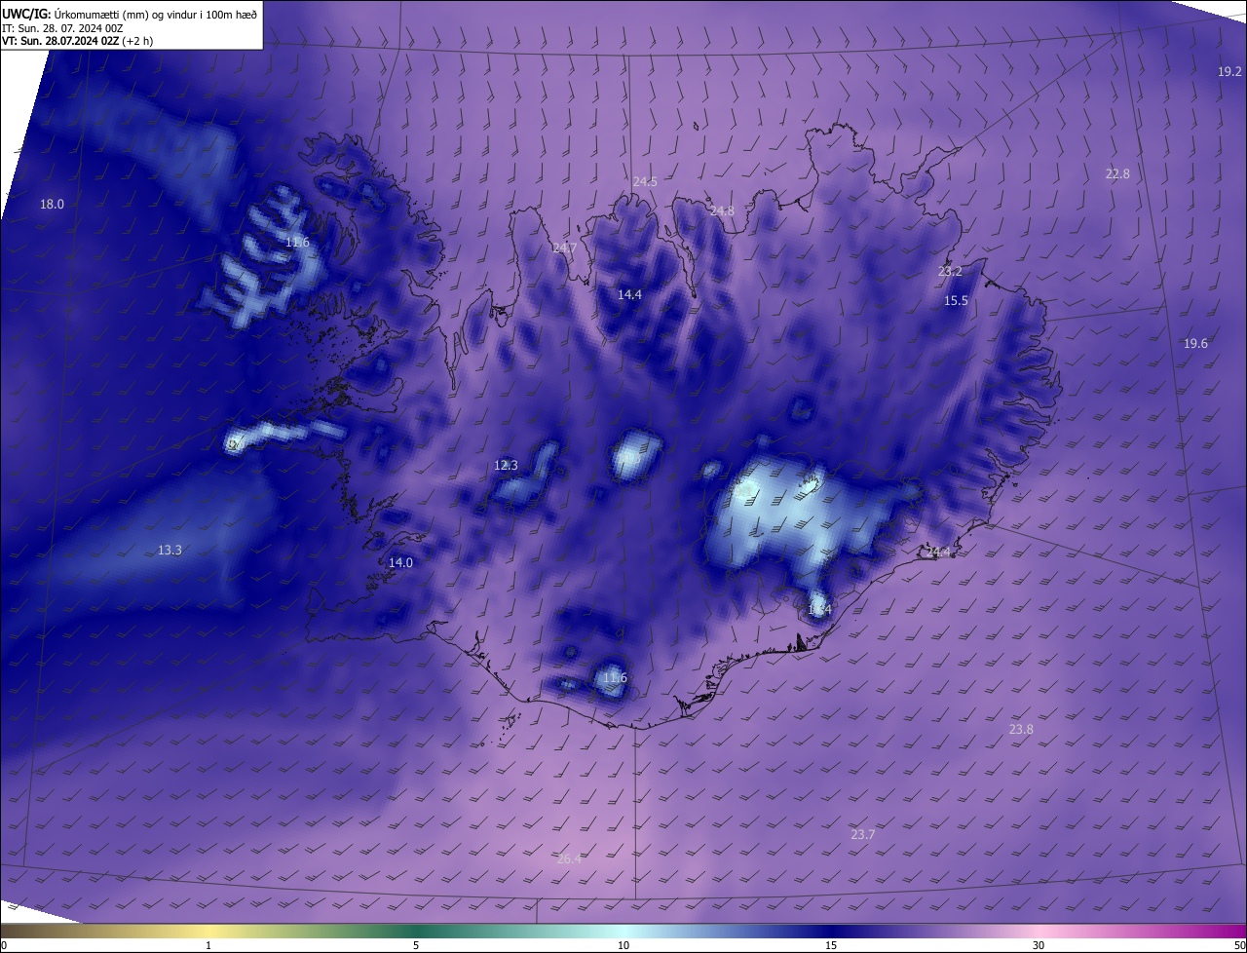1247x953 pixels.
Task: Click the 1 tick on the color scale
Action: click(208, 946)
